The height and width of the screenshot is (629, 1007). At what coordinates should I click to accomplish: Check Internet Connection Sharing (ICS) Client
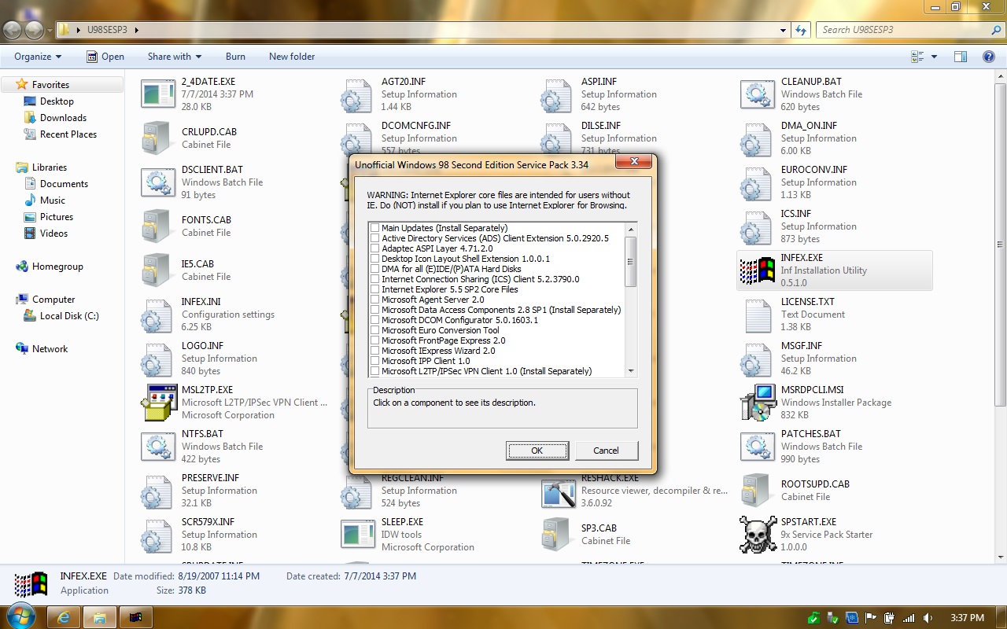click(x=375, y=279)
